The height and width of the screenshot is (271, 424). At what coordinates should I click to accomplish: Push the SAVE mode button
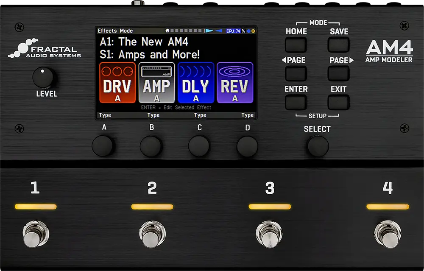338,45
